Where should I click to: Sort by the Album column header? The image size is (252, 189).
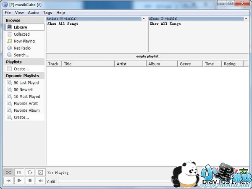pos(162,64)
